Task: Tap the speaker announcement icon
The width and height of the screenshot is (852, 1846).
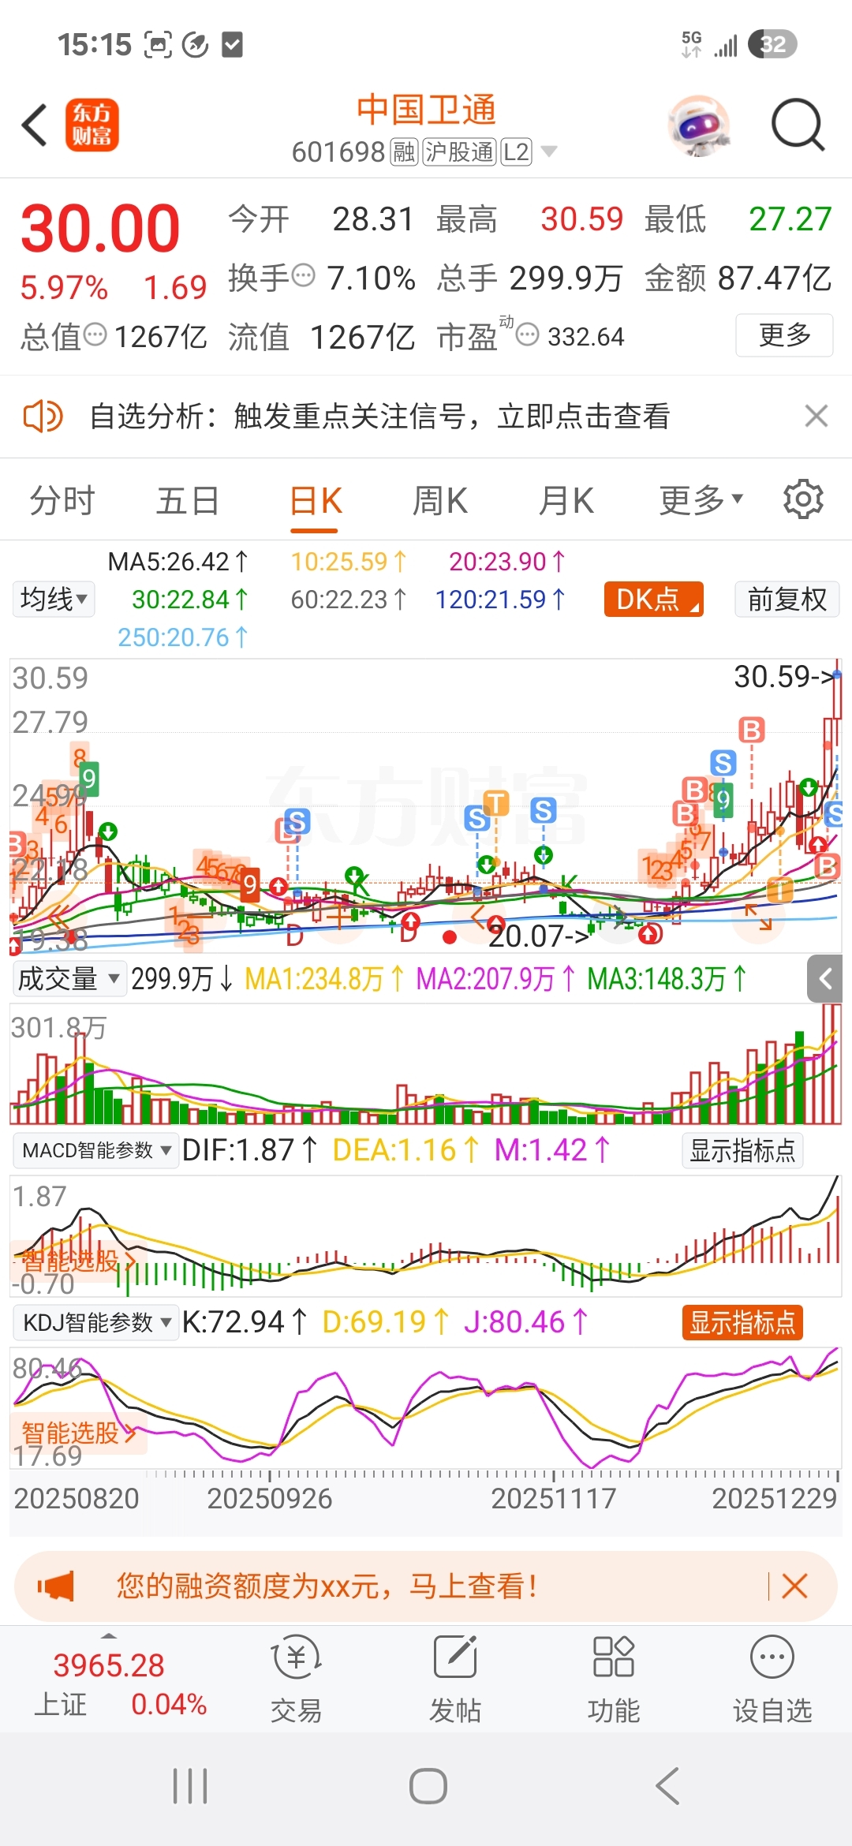Action: pos(43,416)
